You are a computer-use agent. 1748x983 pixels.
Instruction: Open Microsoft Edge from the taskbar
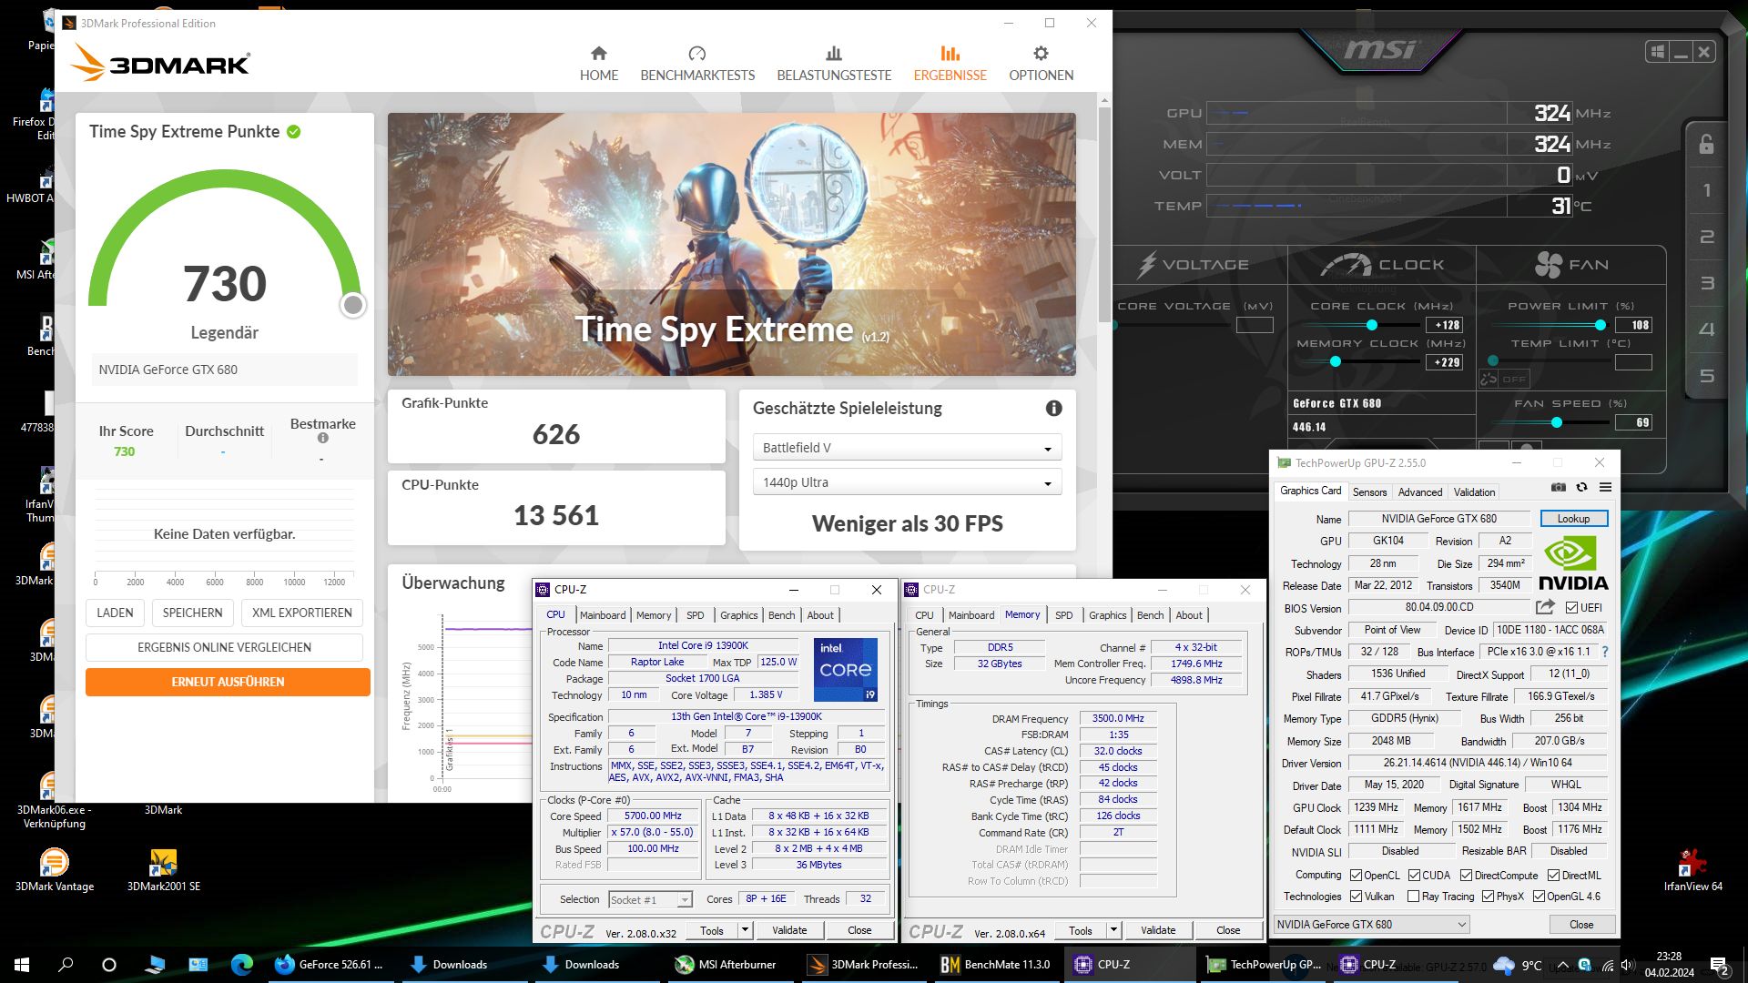[x=241, y=965]
